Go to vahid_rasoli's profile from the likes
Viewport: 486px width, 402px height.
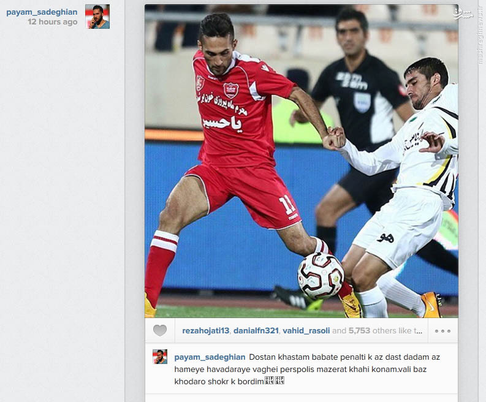[306, 331]
